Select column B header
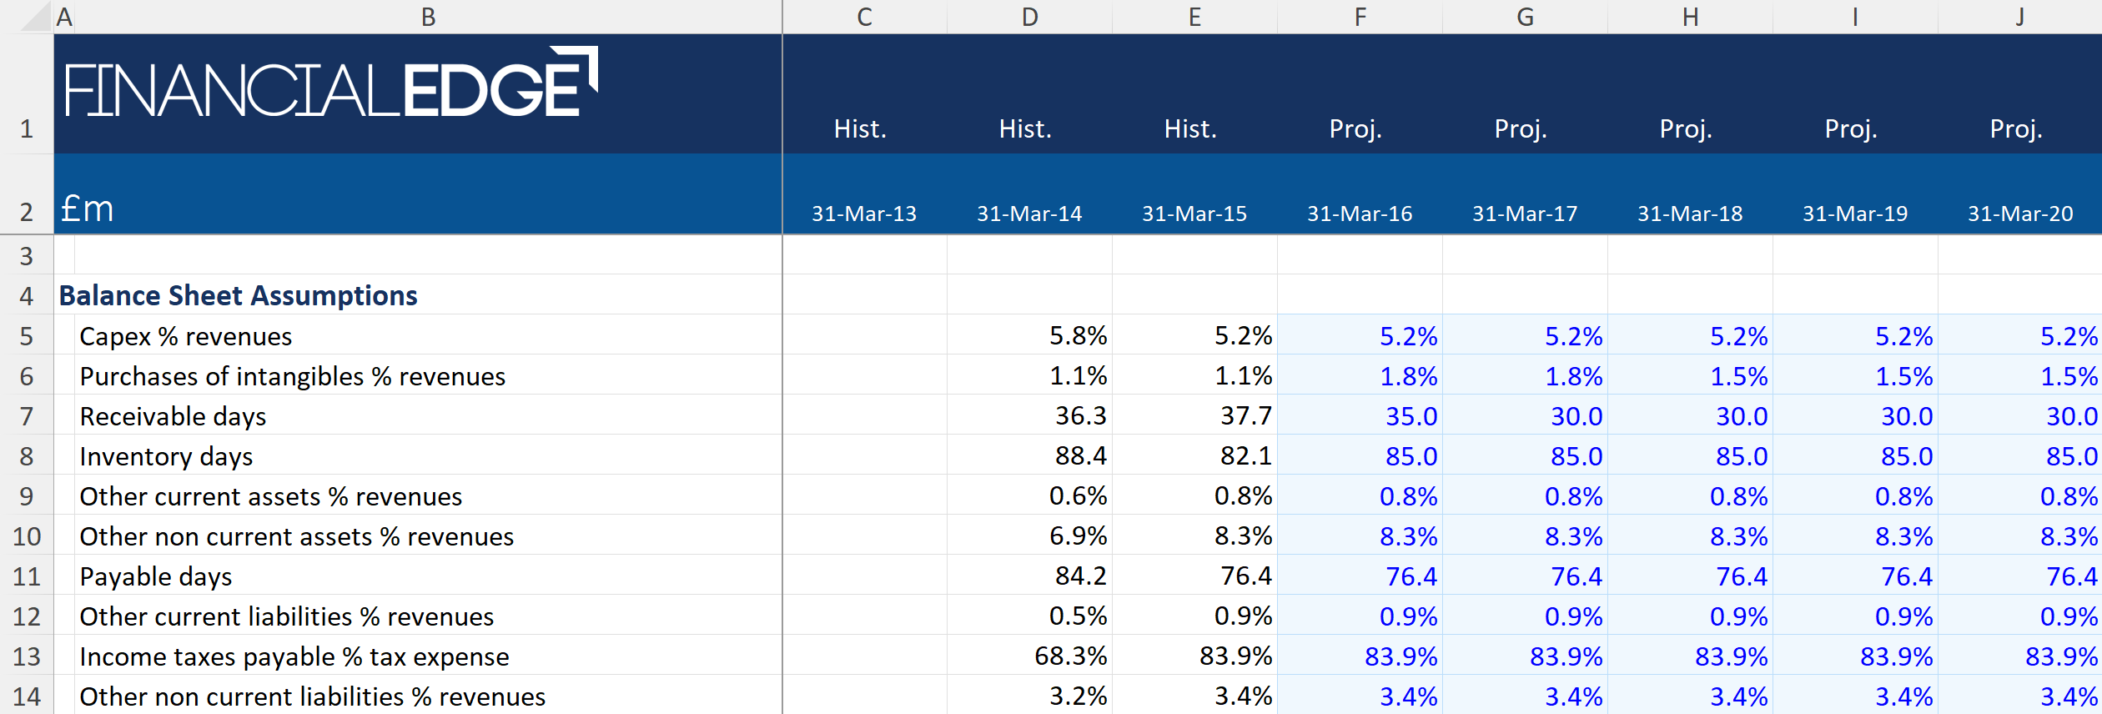This screenshot has height=714, width=2102. (x=428, y=17)
